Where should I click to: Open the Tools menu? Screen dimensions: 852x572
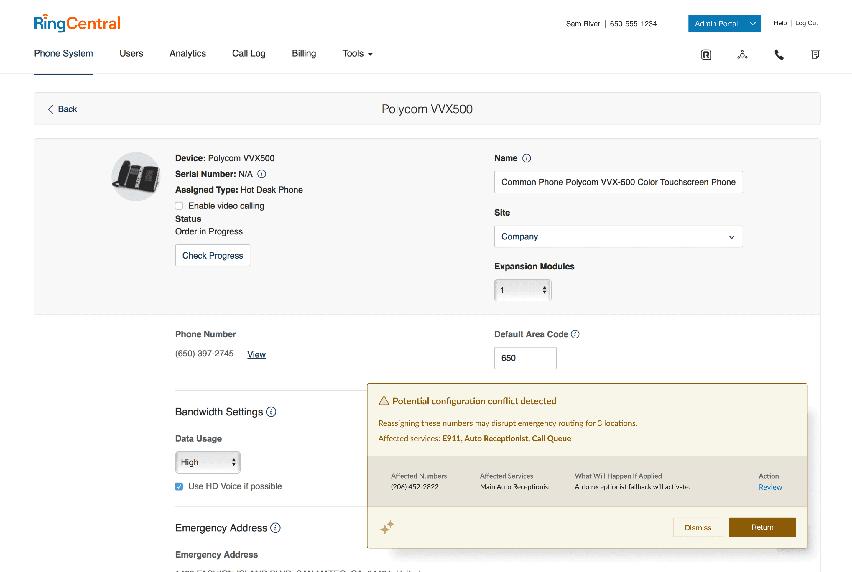(x=357, y=54)
